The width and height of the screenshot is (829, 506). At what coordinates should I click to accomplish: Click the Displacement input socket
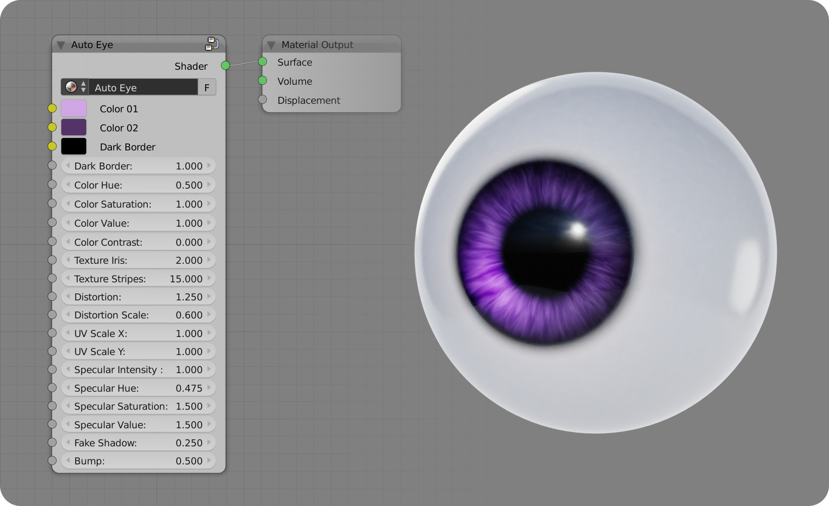262,99
